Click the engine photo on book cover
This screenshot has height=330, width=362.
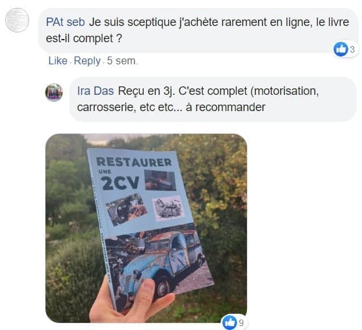tap(126, 210)
